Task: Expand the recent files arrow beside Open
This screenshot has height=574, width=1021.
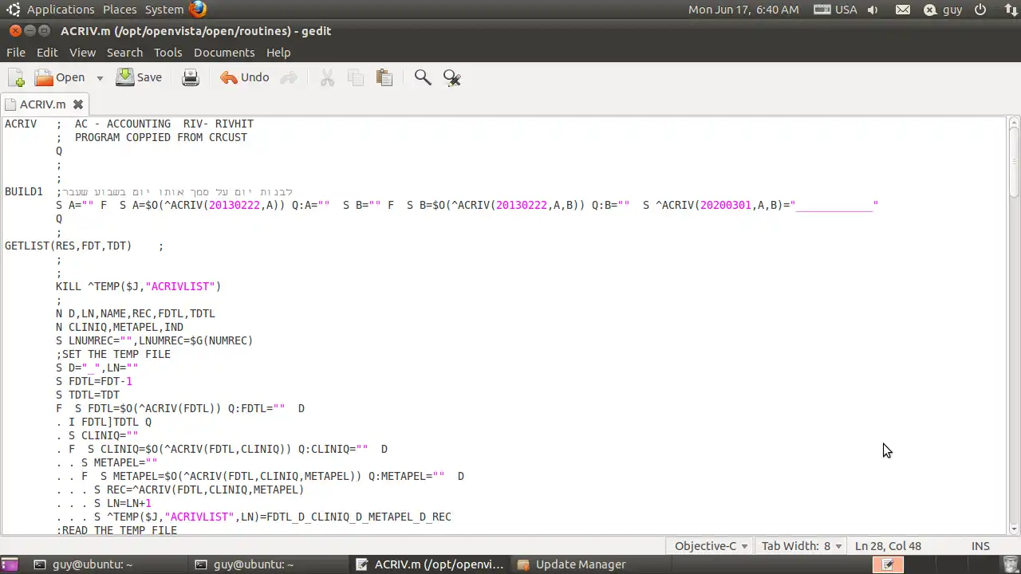Action: tap(100, 78)
